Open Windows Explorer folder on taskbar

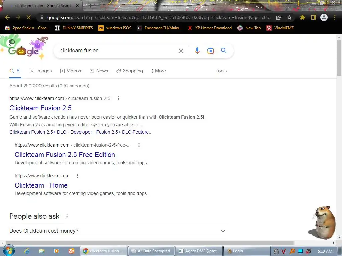pyautogui.click(x=42, y=251)
